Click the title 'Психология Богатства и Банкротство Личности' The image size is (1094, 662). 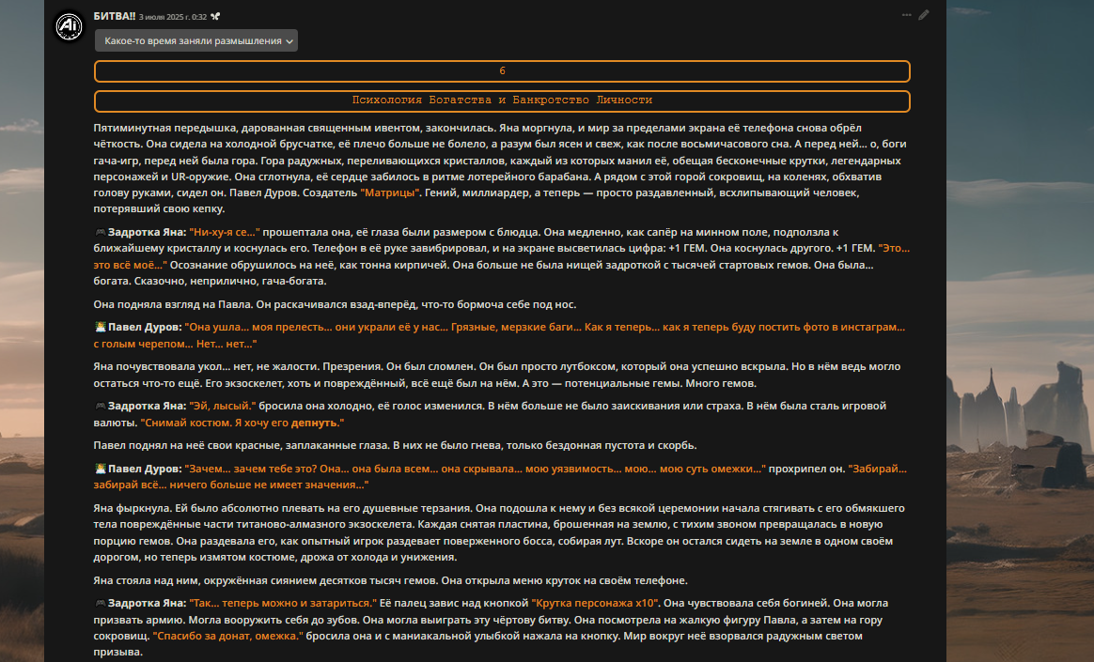tap(502, 100)
